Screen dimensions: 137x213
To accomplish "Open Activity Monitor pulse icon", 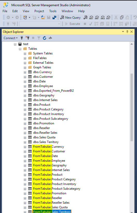I will (x=50, y=38).
